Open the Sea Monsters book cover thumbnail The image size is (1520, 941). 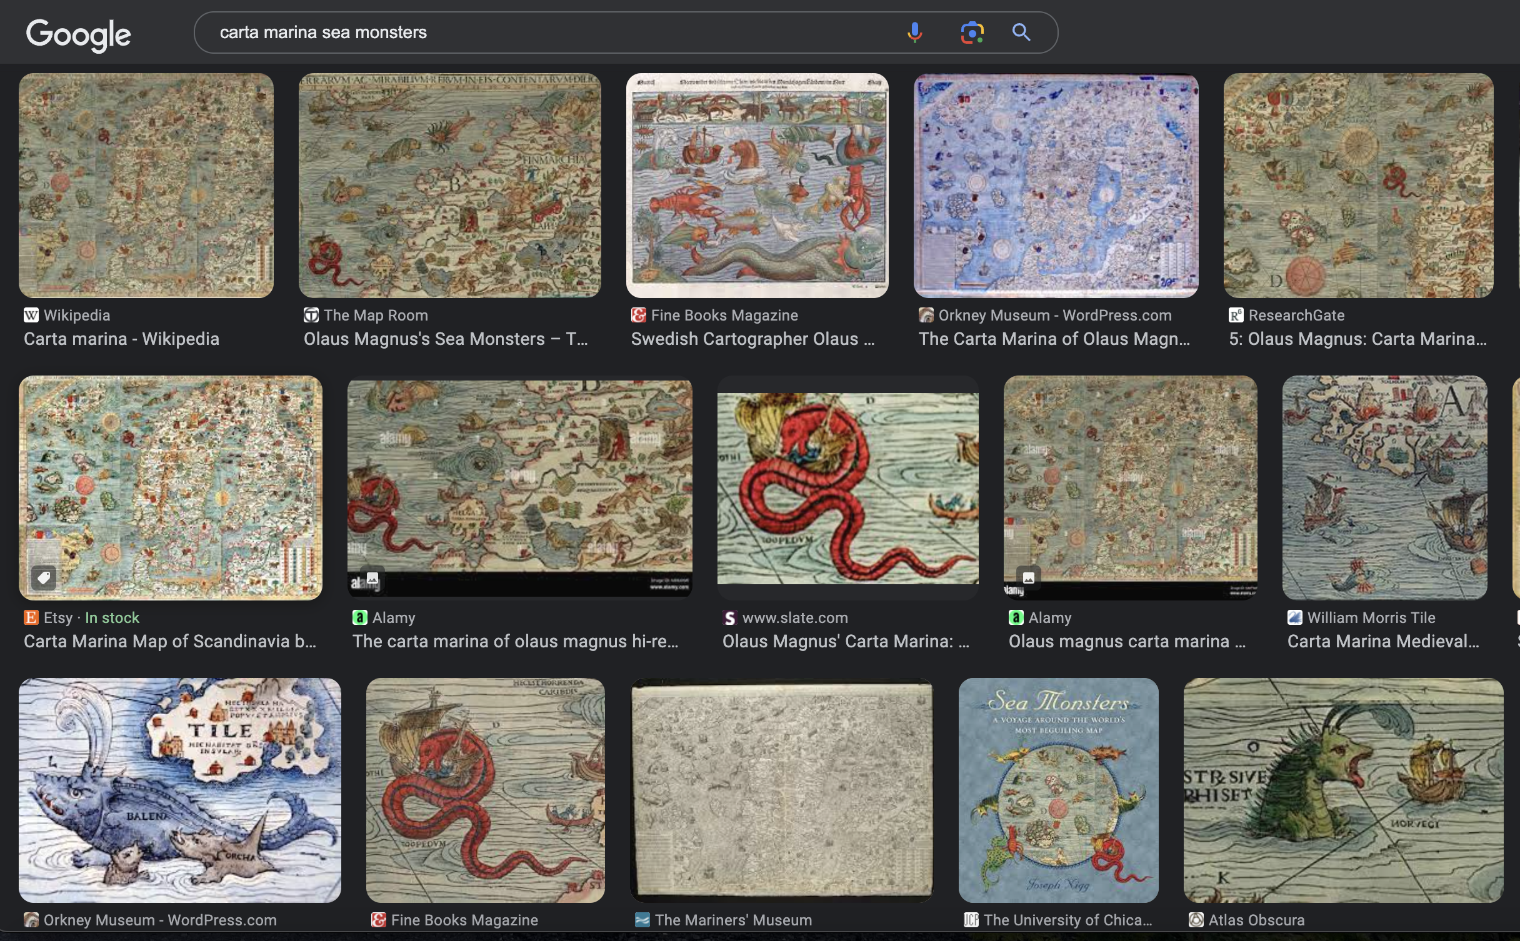[1058, 790]
